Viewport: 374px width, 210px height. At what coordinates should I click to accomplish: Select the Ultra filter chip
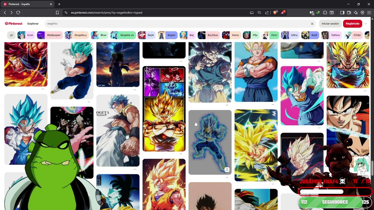pyautogui.click(x=290, y=35)
